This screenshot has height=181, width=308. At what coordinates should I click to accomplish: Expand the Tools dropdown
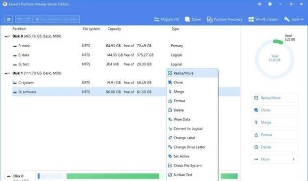(294, 19)
